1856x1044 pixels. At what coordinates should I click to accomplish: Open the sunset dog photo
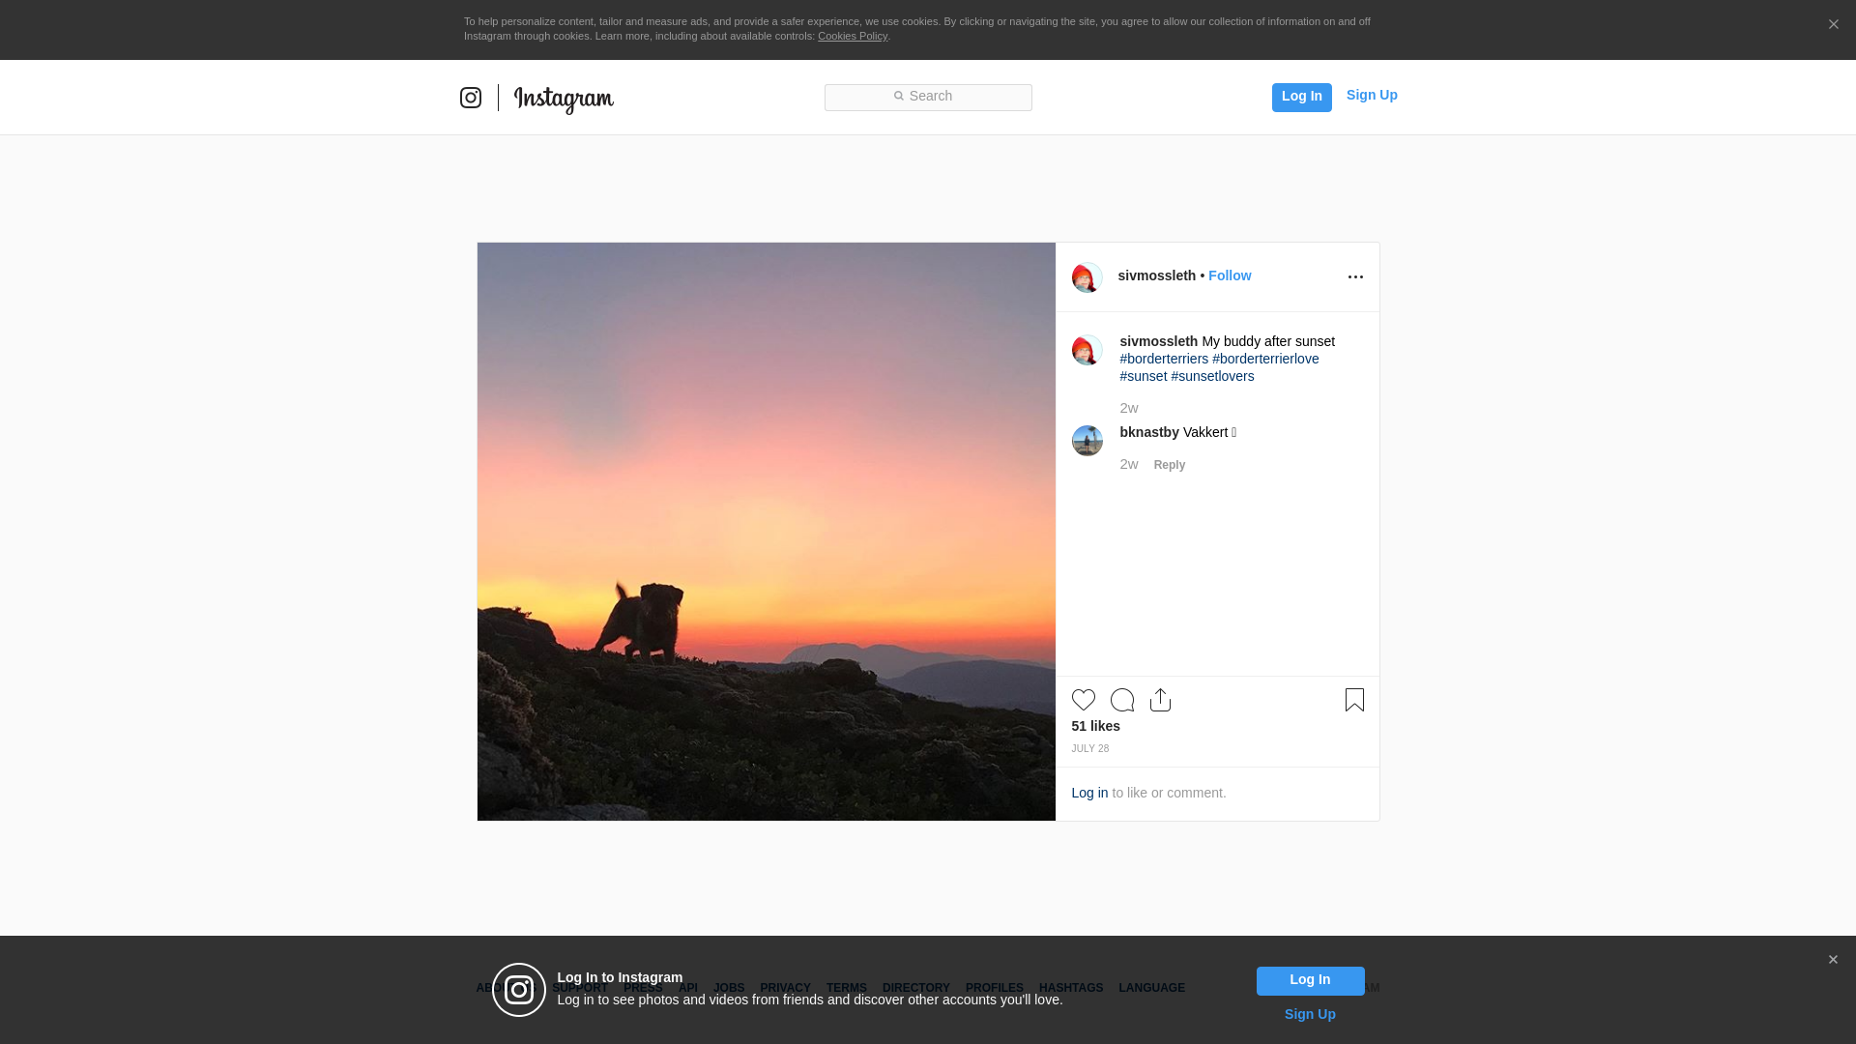click(x=766, y=532)
